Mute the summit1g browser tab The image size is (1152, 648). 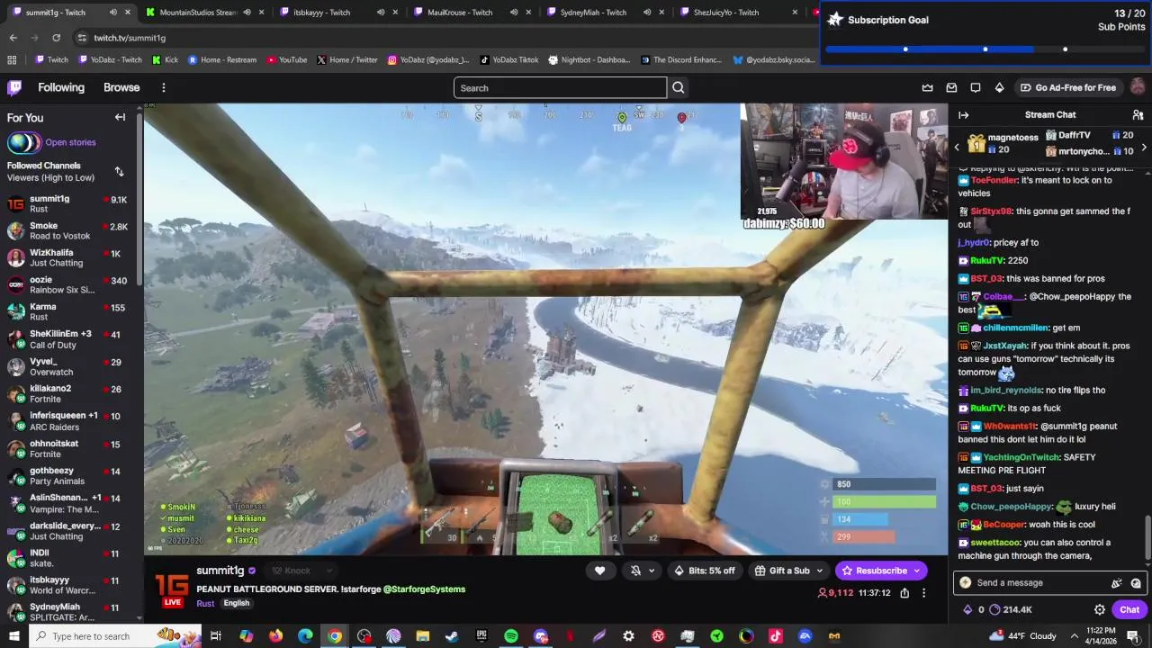click(112, 12)
